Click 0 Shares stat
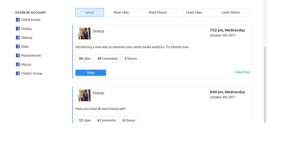This screenshot has width=285, height=144. pyautogui.click(x=129, y=120)
